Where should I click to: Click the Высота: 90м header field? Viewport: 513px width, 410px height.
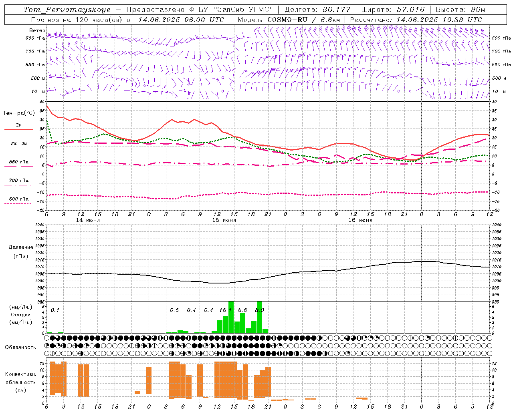tap(460, 10)
